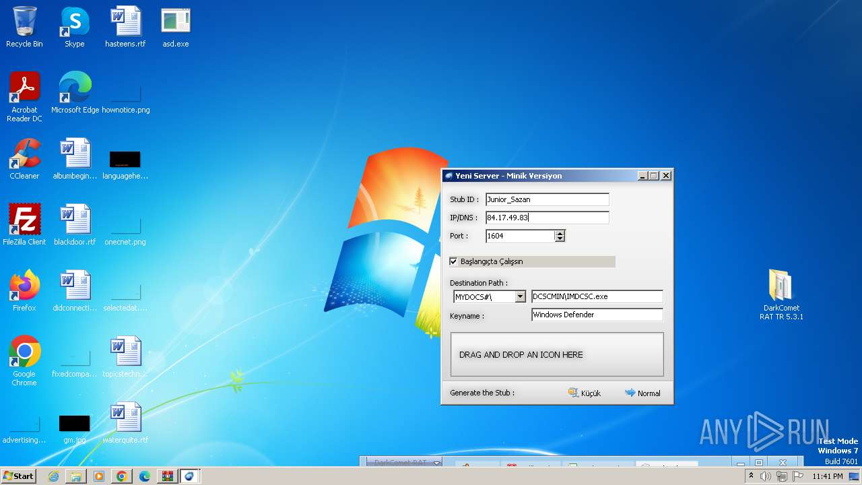Select asd.exe on desktop

[x=176, y=27]
